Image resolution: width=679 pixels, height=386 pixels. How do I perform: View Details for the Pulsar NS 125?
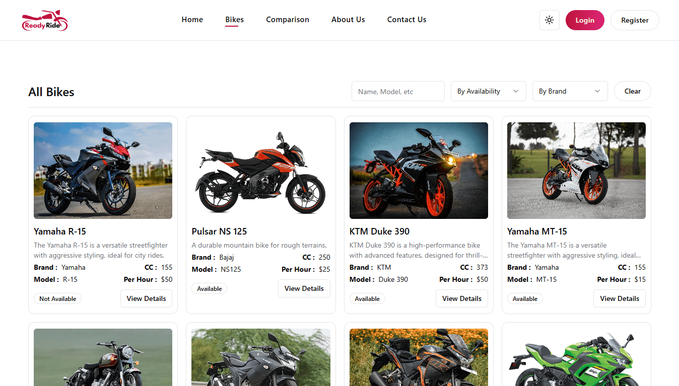tap(304, 288)
